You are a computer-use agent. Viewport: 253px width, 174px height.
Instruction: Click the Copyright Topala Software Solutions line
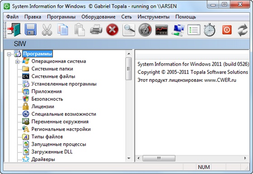(x=192, y=72)
